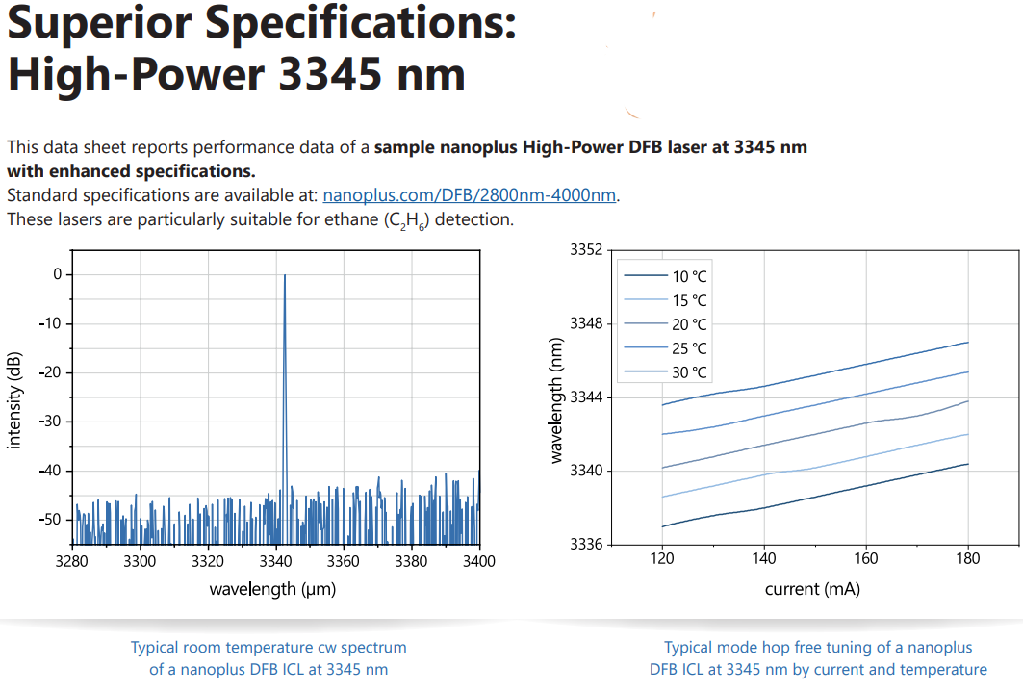Click the topmost tuning curve in the right chart

815,375
